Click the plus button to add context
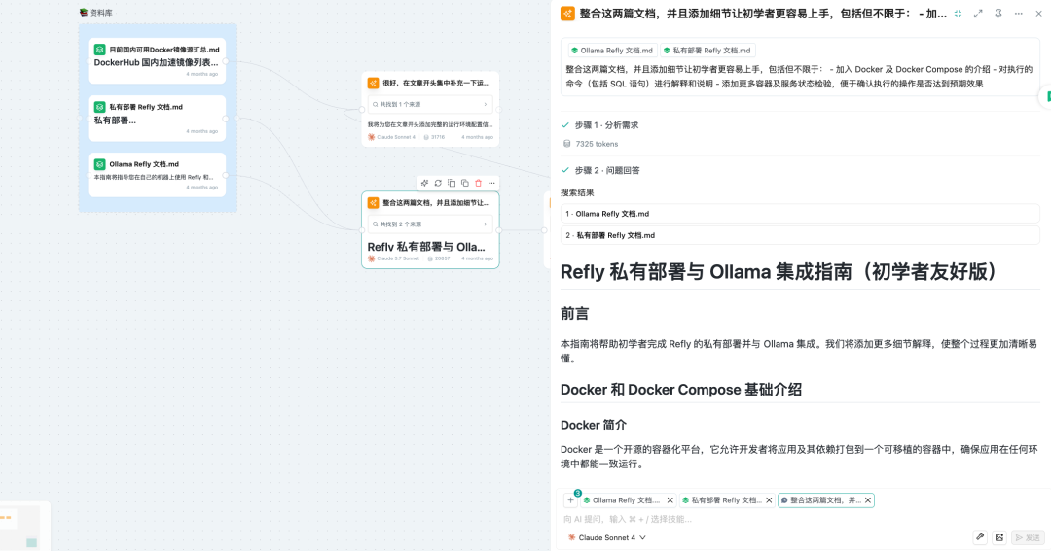 pyautogui.click(x=570, y=500)
